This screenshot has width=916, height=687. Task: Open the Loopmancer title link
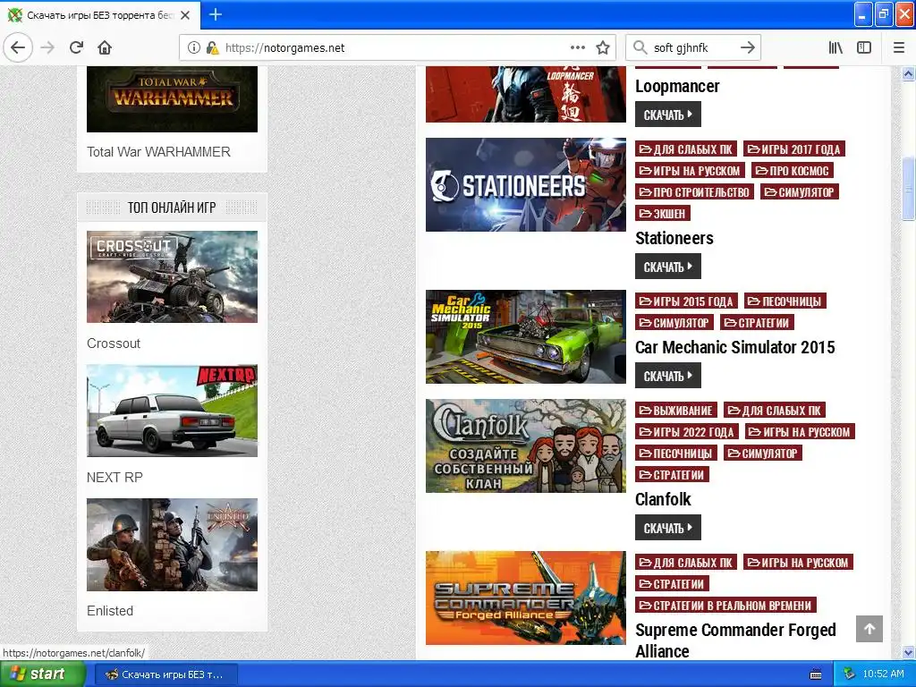pyautogui.click(x=677, y=87)
